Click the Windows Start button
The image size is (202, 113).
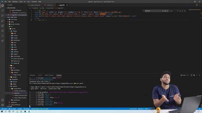(x=2, y=111)
